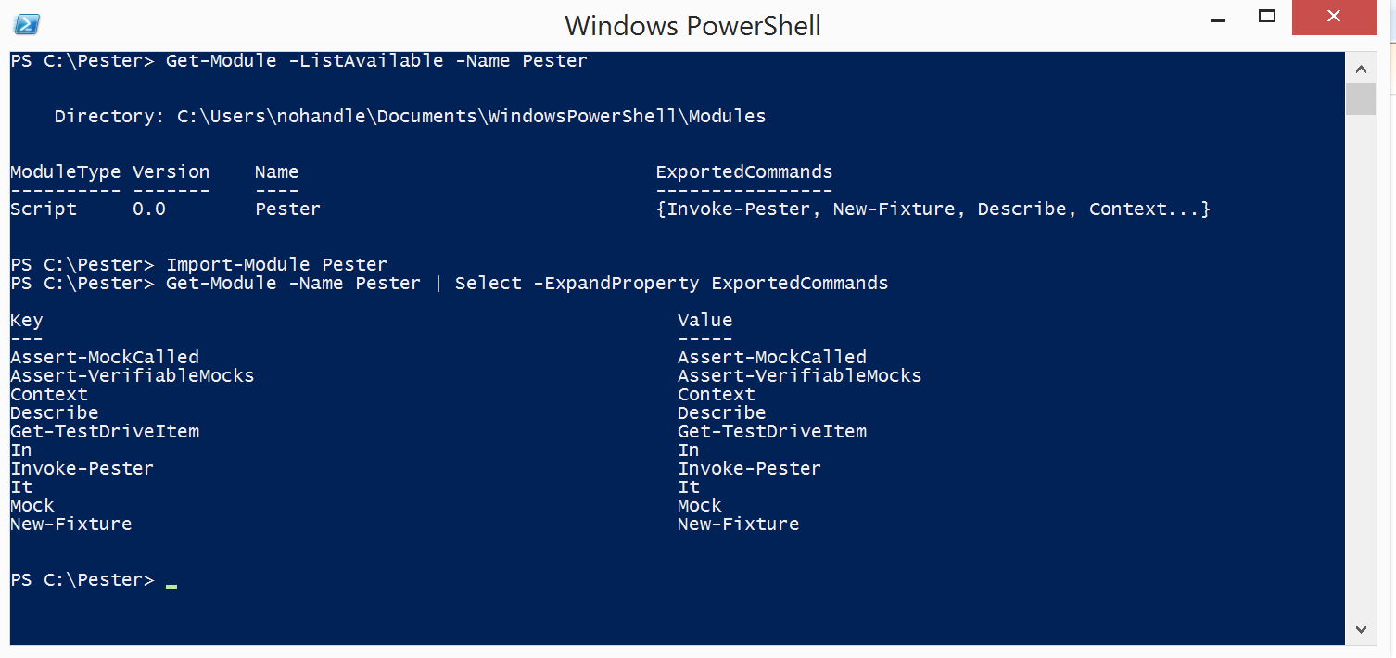Click the Version column header
1396x658 pixels.
click(171, 172)
